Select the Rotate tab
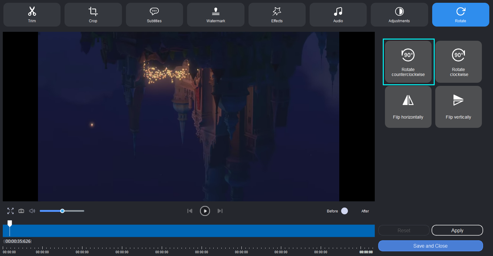Image resolution: width=493 pixels, height=256 pixels. point(461,15)
